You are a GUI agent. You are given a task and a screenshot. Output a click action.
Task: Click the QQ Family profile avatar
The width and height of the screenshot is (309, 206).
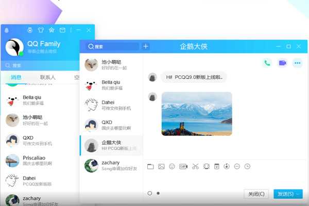(x=14, y=47)
